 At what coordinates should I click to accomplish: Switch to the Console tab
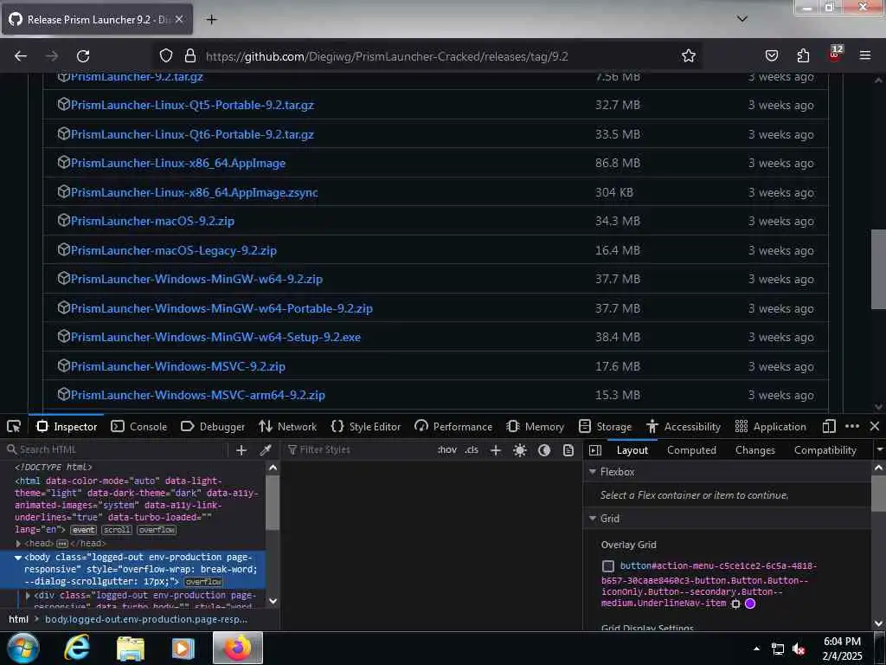point(139,426)
